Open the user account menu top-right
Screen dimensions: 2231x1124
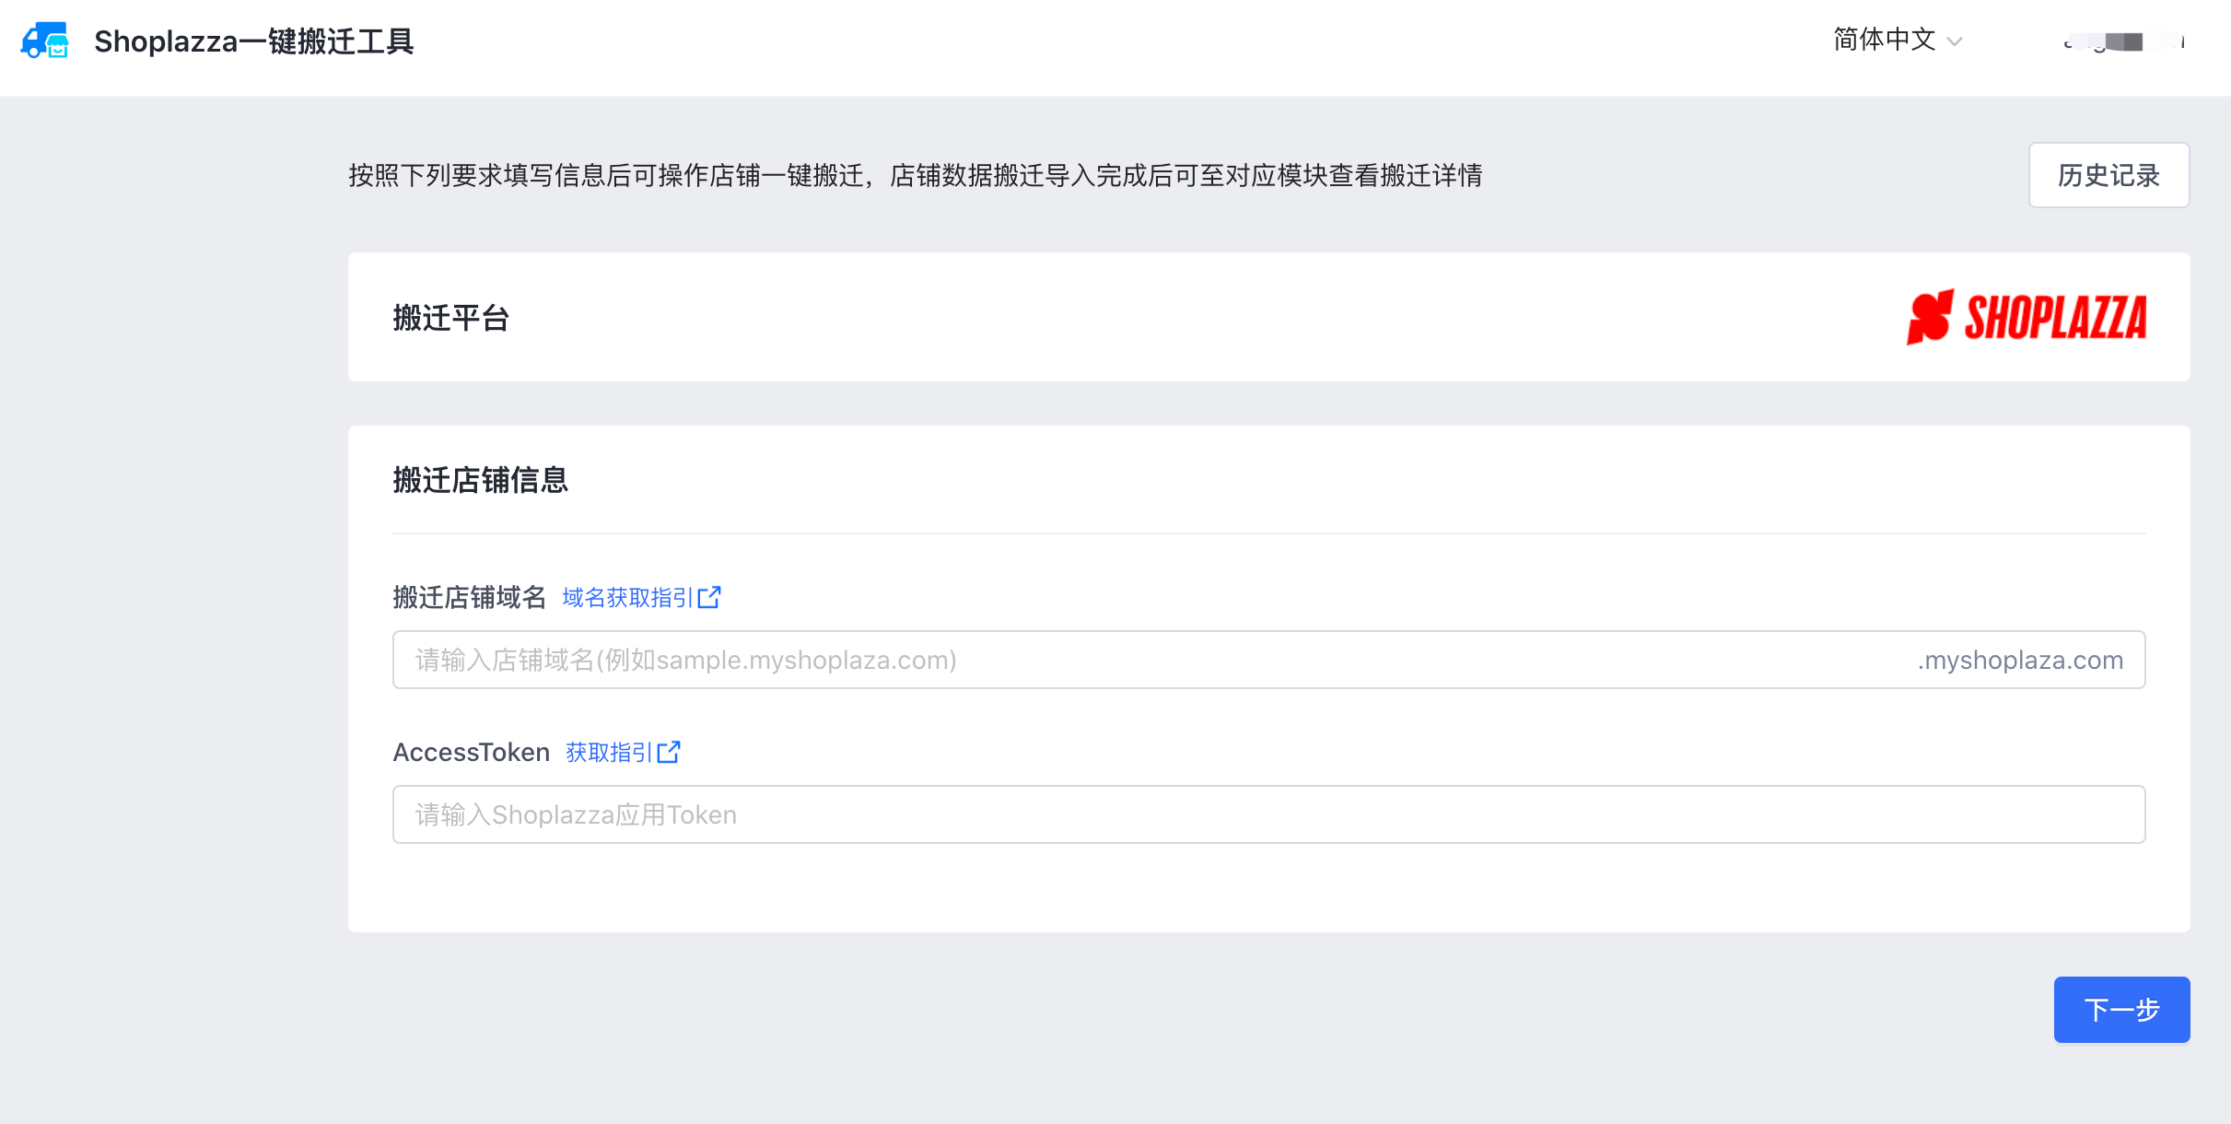[x=2123, y=41]
